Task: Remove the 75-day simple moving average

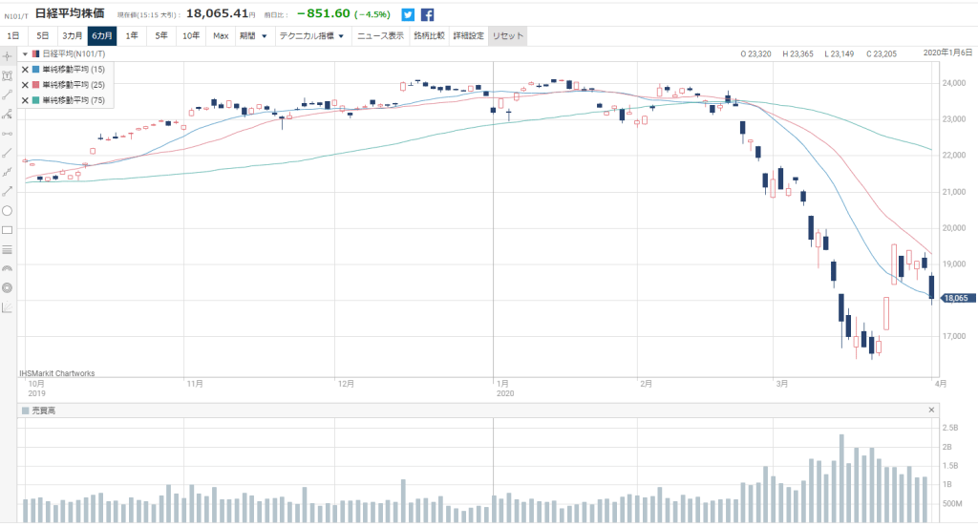Action: 26,99
